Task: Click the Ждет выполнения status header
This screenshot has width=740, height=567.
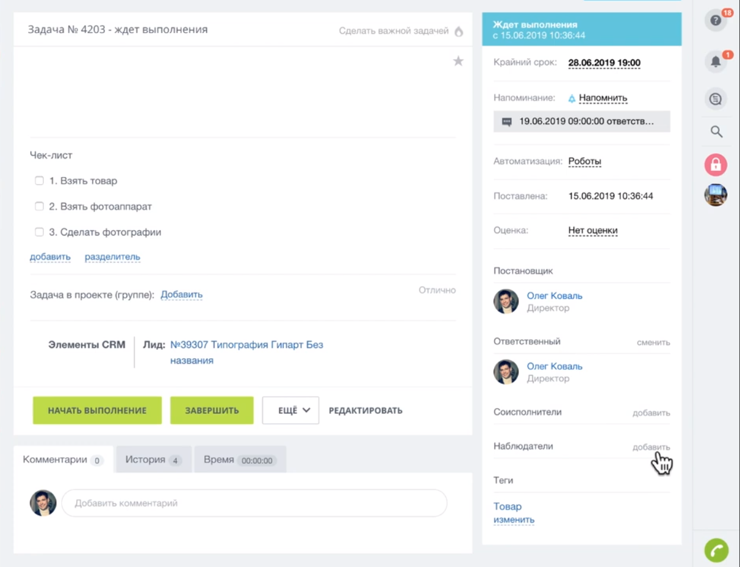Action: pos(581,29)
